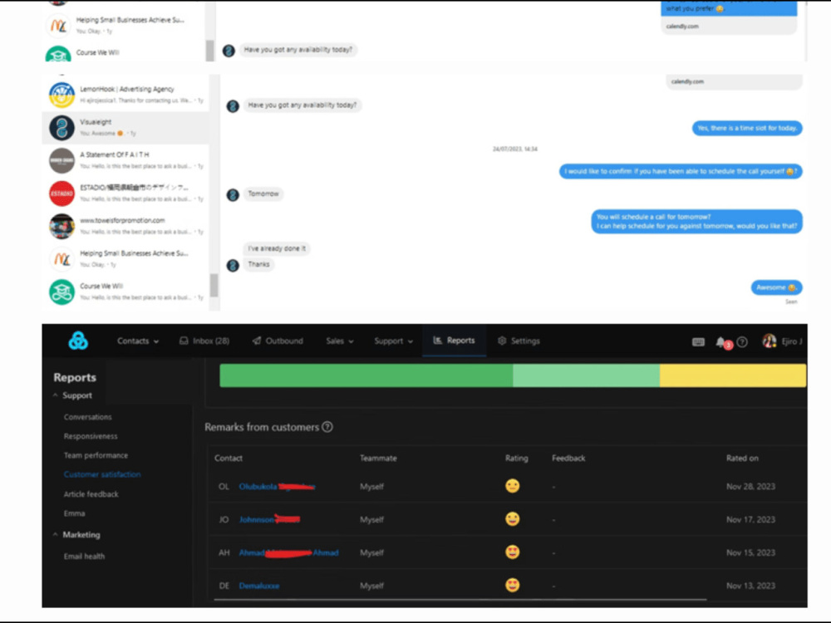Click the help question mark in navbar
The width and height of the screenshot is (831, 623).
[742, 342]
